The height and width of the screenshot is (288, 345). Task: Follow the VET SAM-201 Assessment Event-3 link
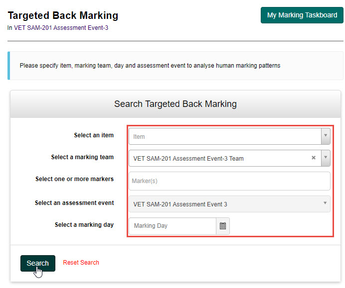(x=61, y=28)
